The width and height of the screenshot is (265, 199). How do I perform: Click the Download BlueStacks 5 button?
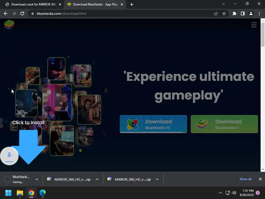[x=224, y=124]
